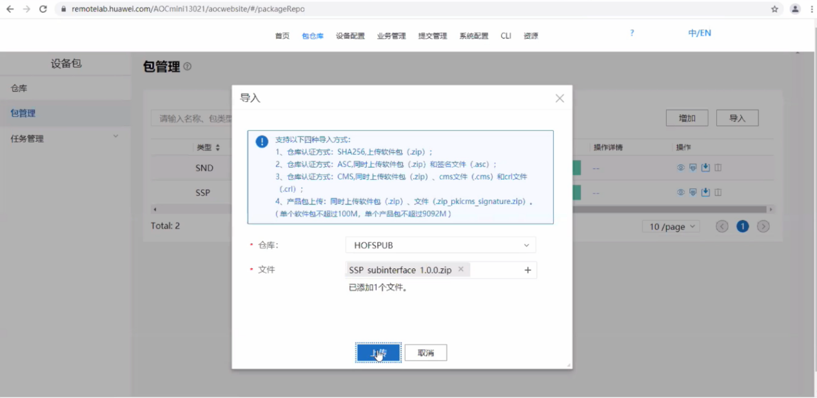Open the 提交管理 menu
The height and width of the screenshot is (398, 817).
(x=433, y=36)
